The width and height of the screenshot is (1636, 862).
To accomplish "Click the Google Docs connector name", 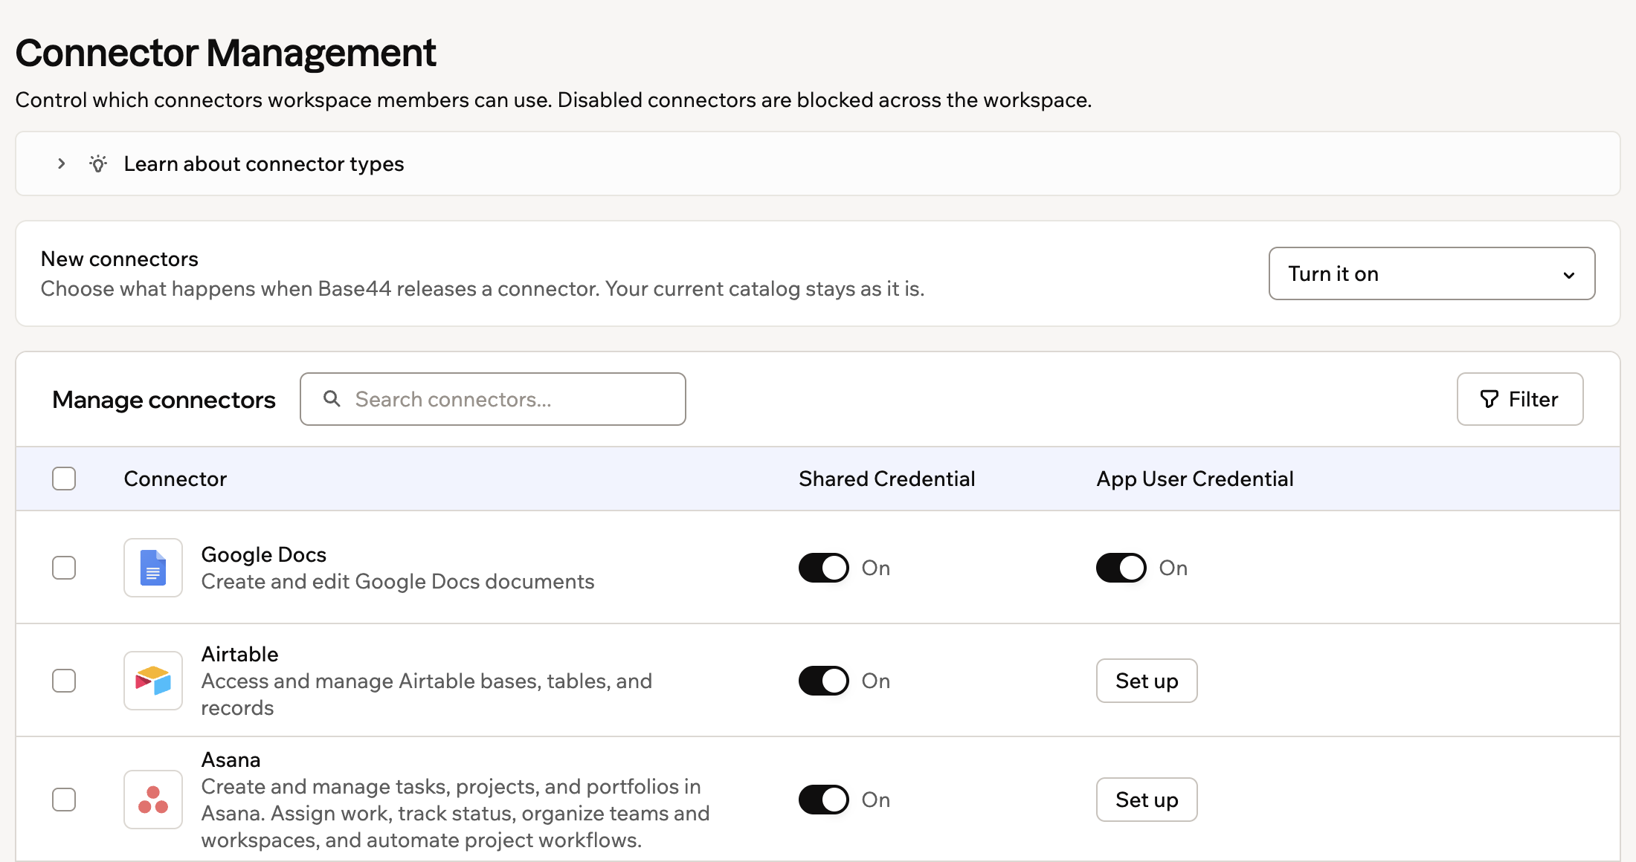I will [264, 554].
